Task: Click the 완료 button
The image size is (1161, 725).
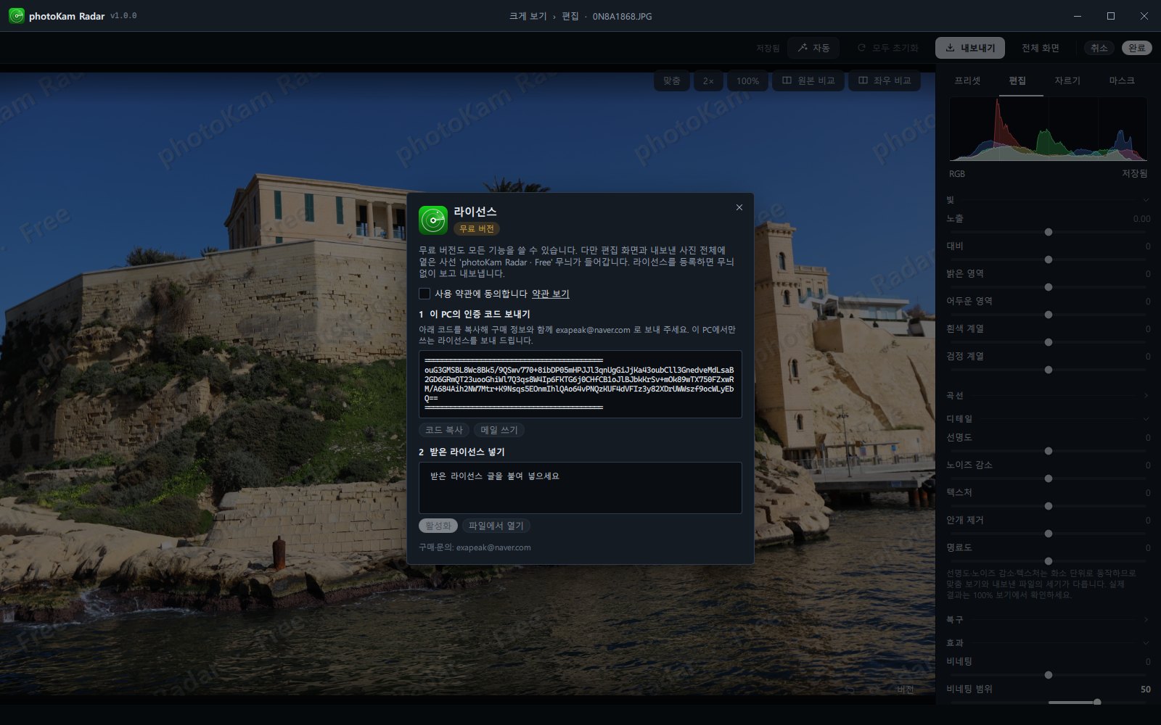Action: (x=1137, y=48)
